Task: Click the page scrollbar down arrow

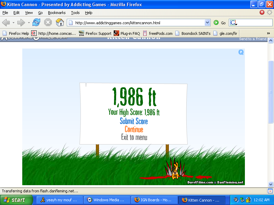Action: point(271,184)
